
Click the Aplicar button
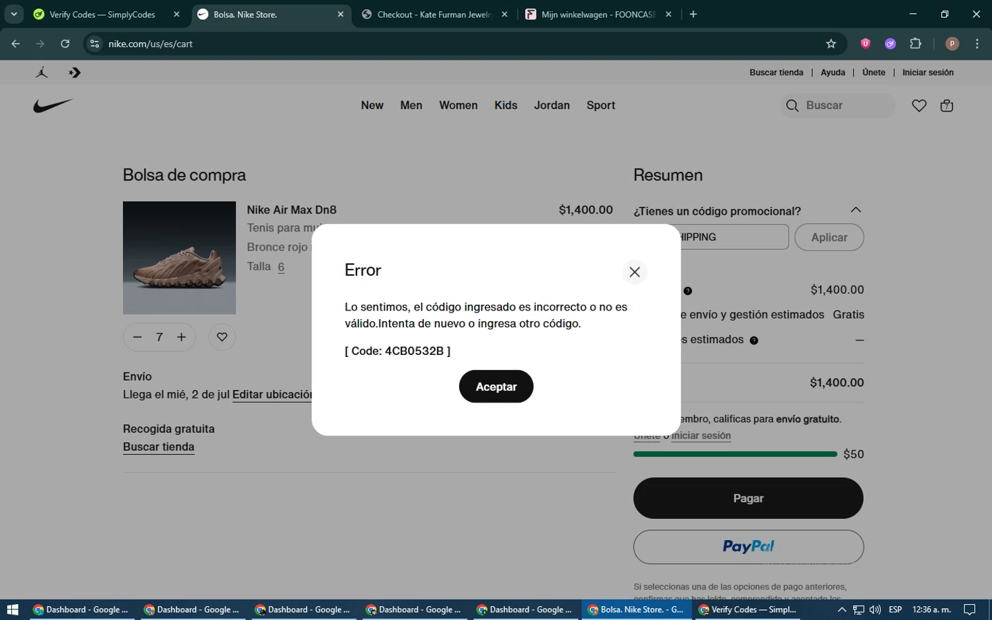(x=829, y=237)
